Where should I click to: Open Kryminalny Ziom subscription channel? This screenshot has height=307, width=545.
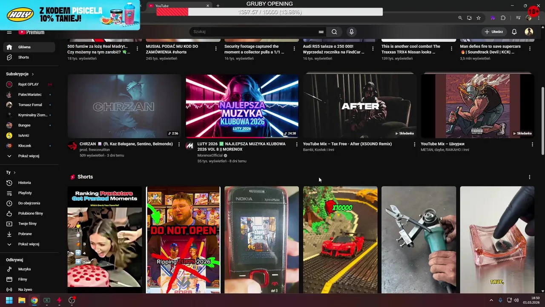29,115
